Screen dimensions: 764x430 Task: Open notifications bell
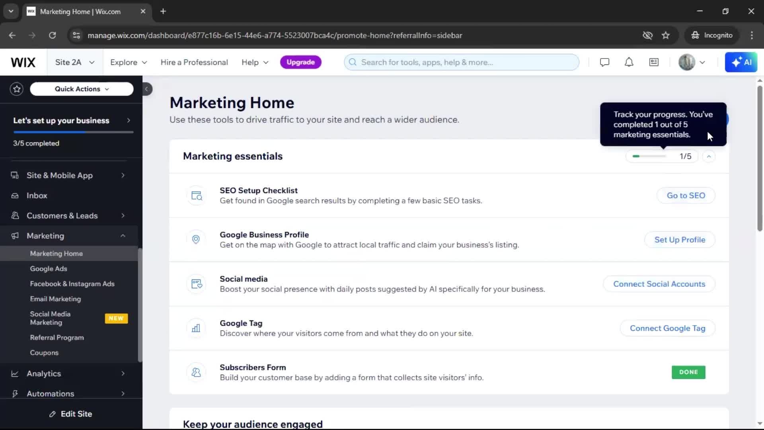tap(629, 63)
